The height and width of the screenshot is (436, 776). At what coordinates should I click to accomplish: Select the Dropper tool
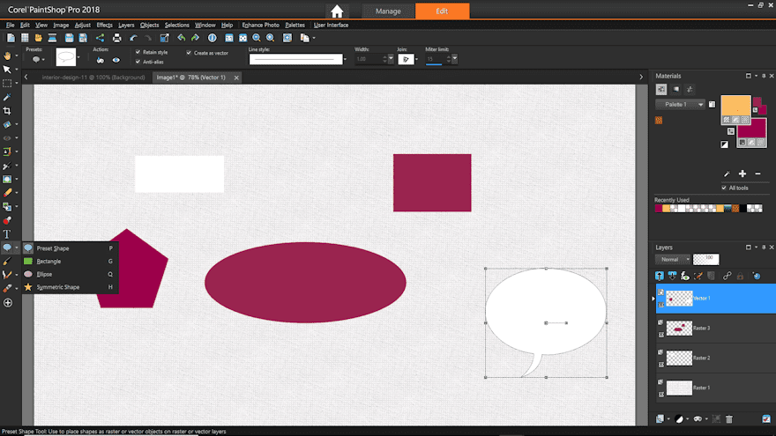click(x=7, y=97)
